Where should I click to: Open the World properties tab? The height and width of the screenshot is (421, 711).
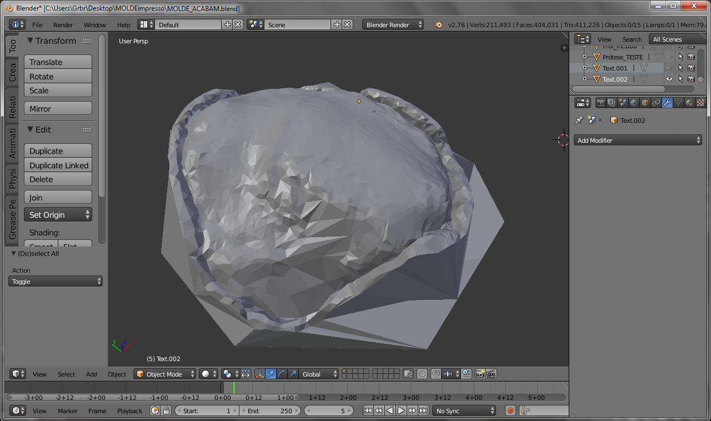634,103
